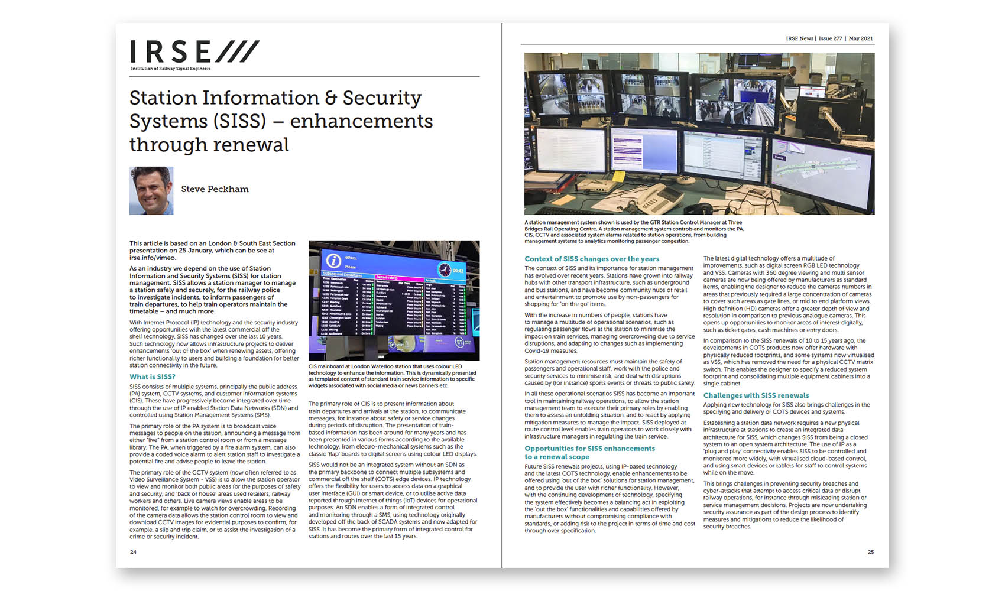This screenshot has height=591, width=1005.
Task: Select Steve Peckham's author portrait
Action: [151, 190]
